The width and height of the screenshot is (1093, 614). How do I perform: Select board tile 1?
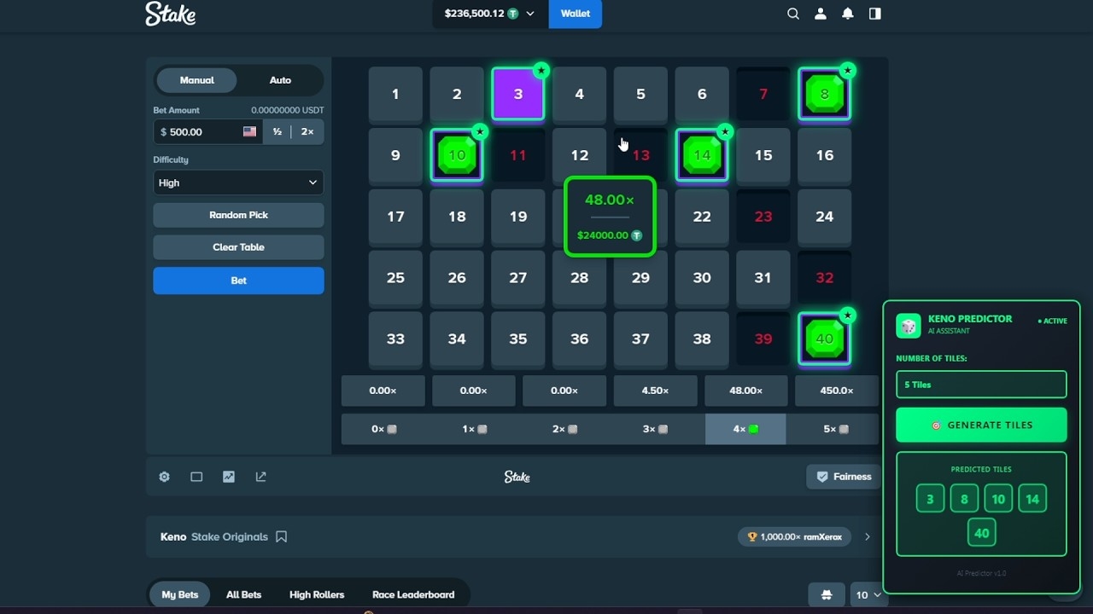395,94
